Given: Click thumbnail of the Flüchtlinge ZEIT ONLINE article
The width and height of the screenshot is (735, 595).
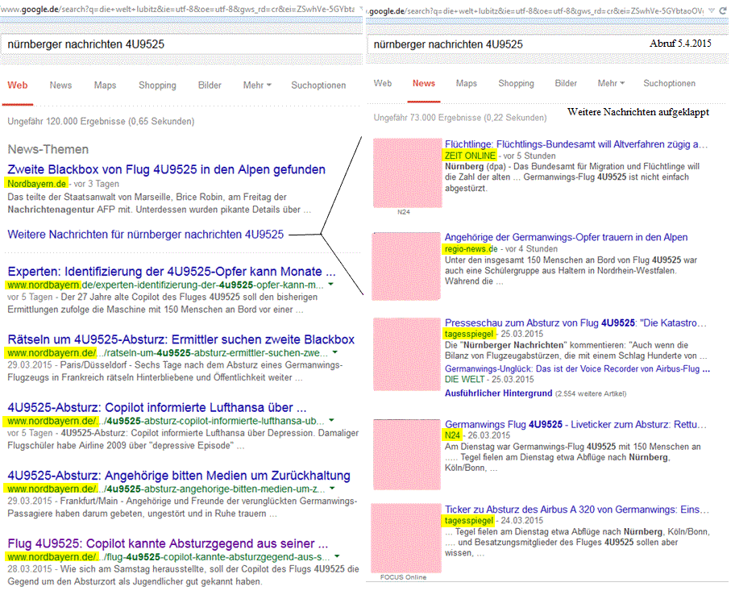Looking at the screenshot, I should click(407, 173).
